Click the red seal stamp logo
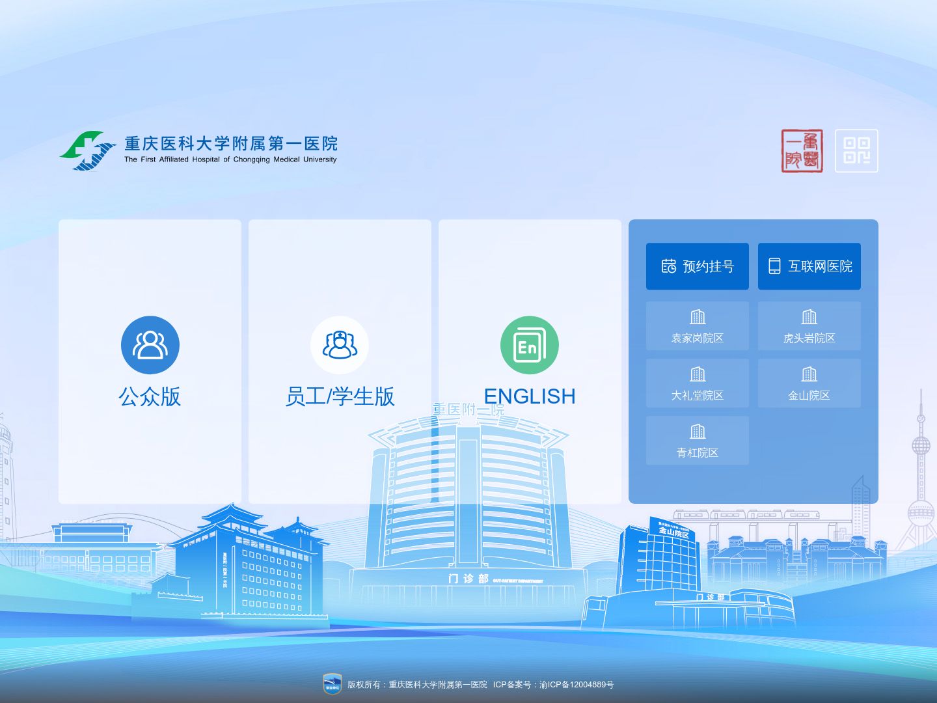Screen dimensions: 937x703 click(802, 151)
